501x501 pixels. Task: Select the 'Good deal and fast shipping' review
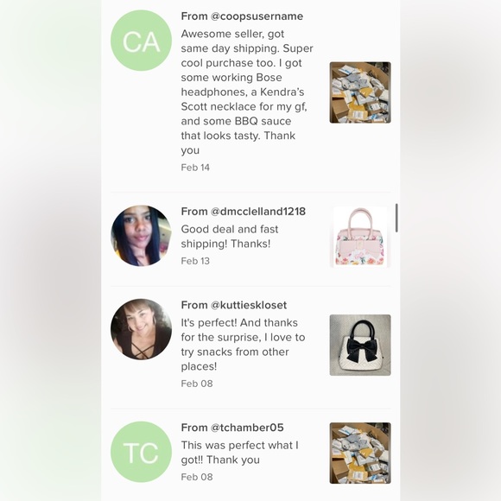(x=230, y=237)
